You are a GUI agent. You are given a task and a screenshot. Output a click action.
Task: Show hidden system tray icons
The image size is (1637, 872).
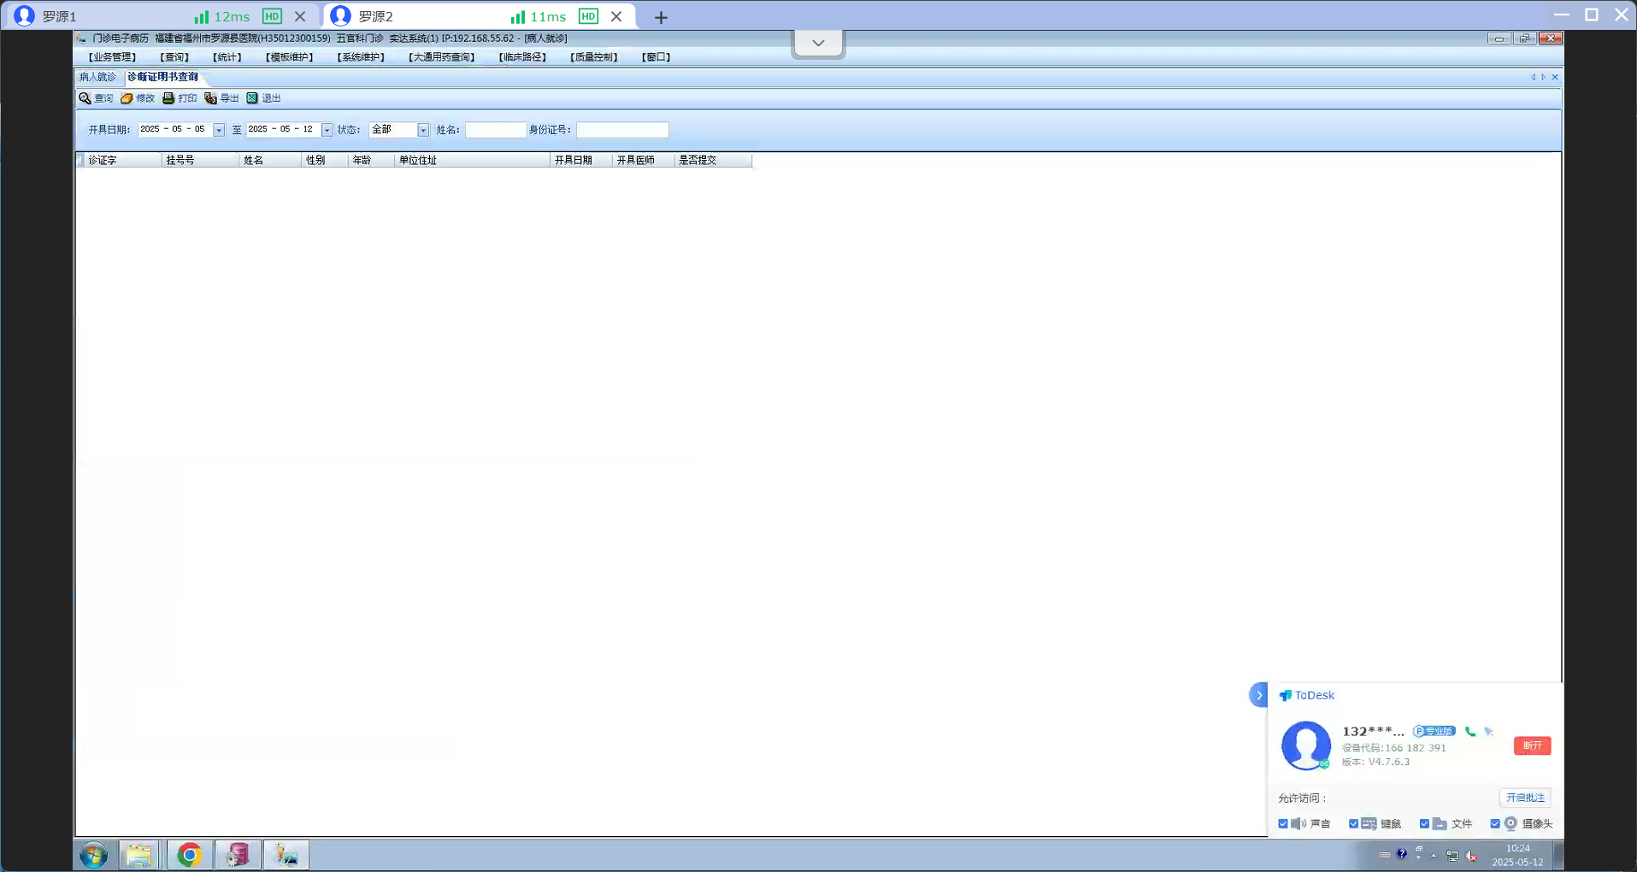[x=1434, y=856]
